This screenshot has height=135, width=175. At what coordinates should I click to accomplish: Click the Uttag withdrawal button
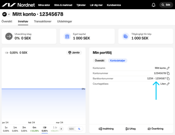click(x=131, y=129)
